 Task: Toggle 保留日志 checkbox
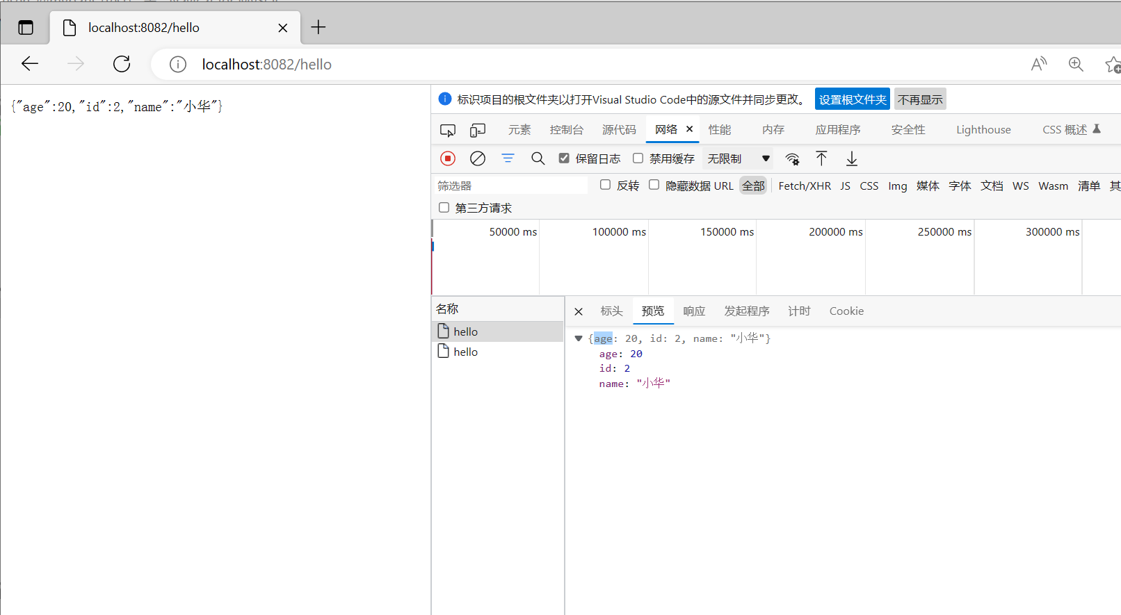coord(564,158)
